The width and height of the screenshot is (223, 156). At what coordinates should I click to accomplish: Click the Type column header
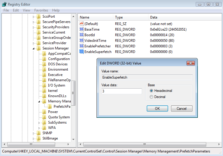(131, 17)
